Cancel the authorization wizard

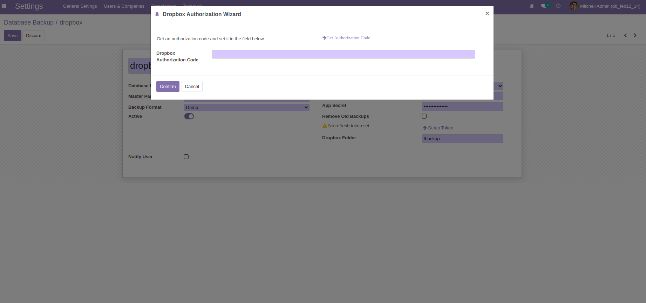coord(192,86)
